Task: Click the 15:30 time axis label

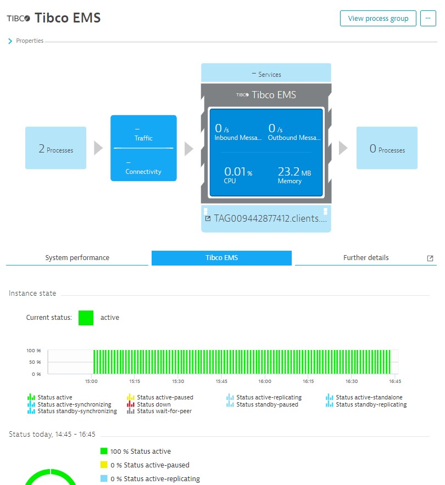Action: [178, 381]
